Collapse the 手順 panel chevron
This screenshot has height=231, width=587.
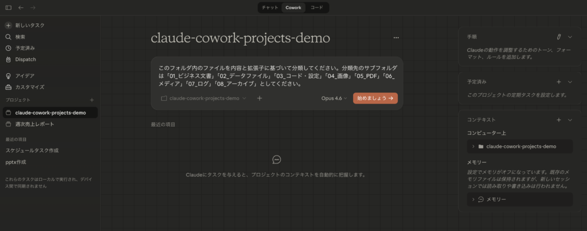pyautogui.click(x=570, y=37)
